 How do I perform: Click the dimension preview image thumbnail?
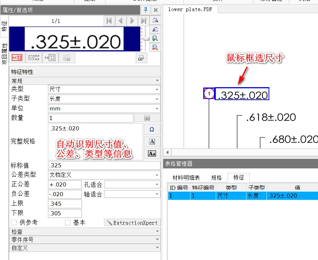[75, 39]
